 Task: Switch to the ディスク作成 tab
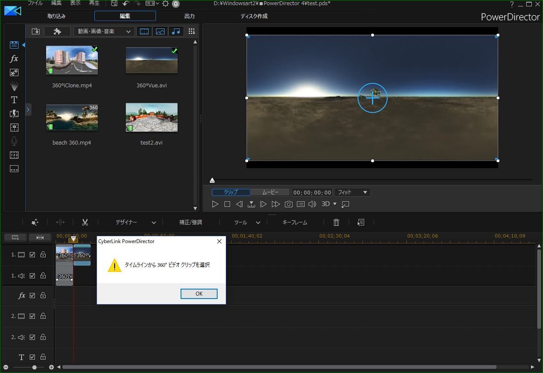(254, 16)
